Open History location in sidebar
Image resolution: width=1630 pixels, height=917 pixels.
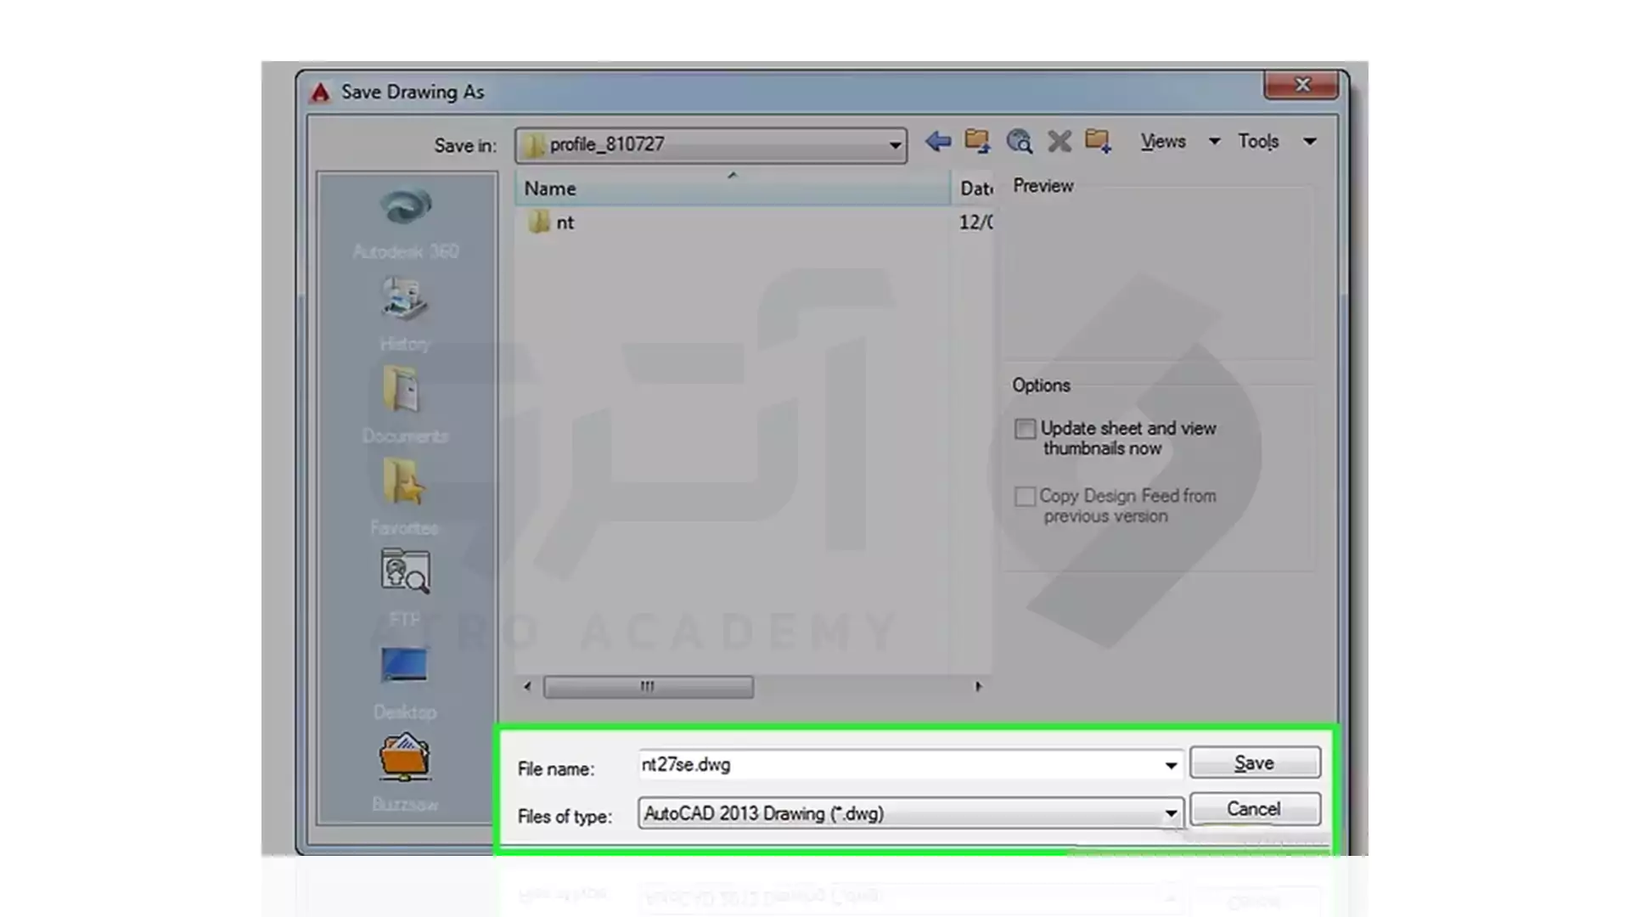[x=405, y=314]
